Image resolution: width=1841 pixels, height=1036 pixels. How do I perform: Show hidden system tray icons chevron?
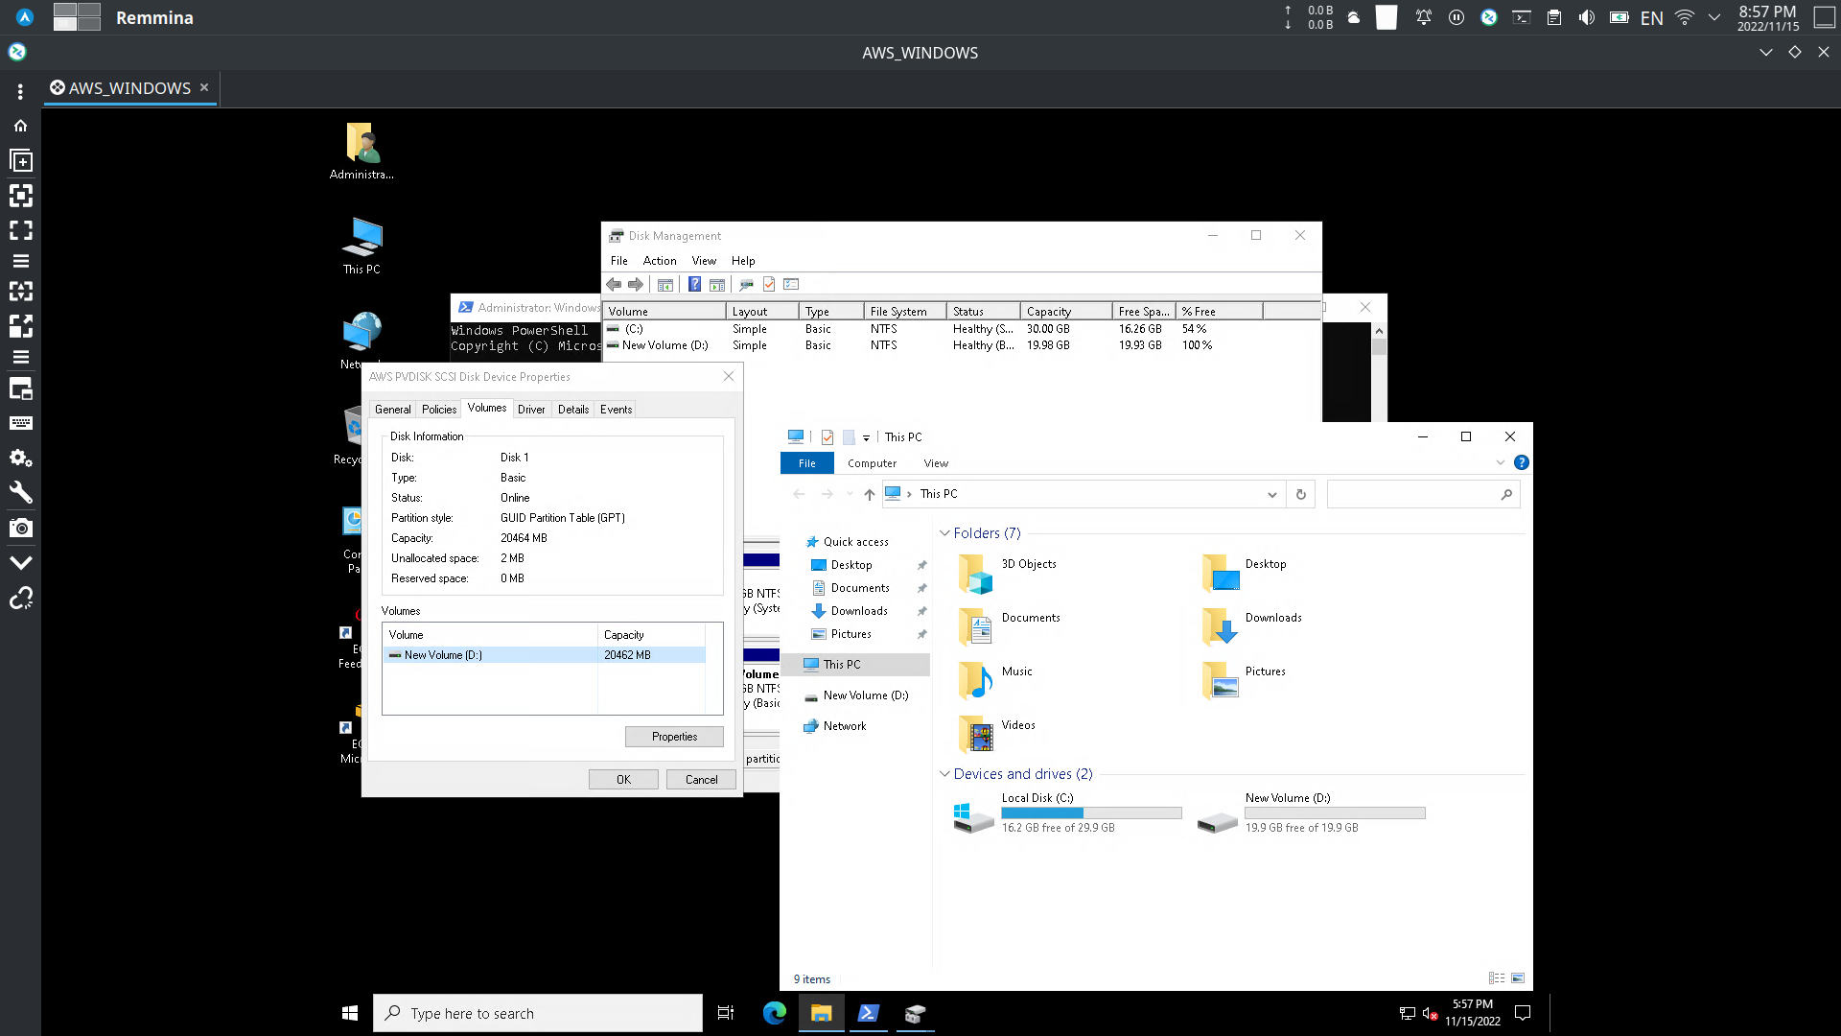coord(1715,17)
